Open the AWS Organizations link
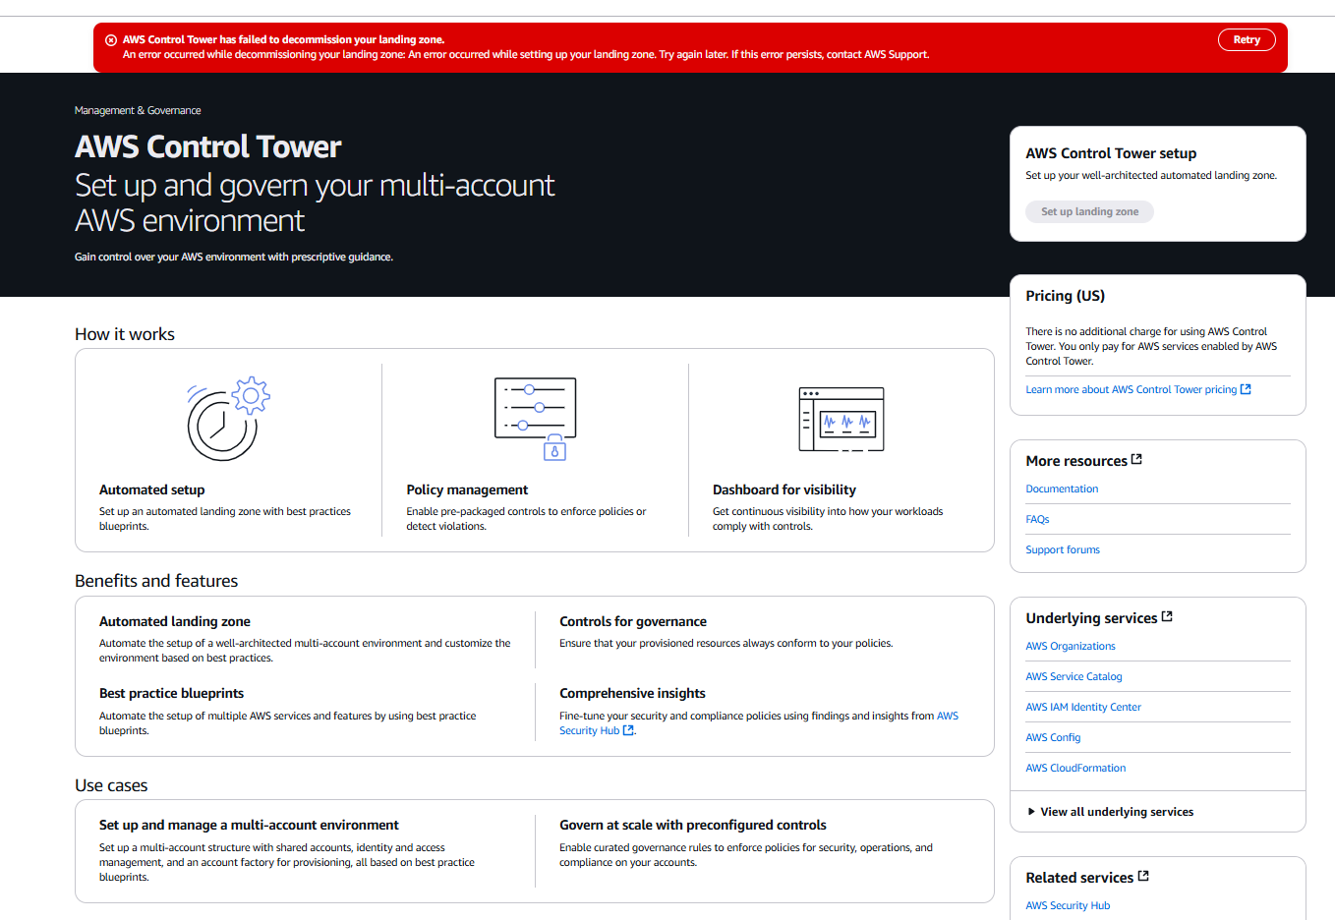Image resolution: width=1335 pixels, height=920 pixels. click(1071, 646)
